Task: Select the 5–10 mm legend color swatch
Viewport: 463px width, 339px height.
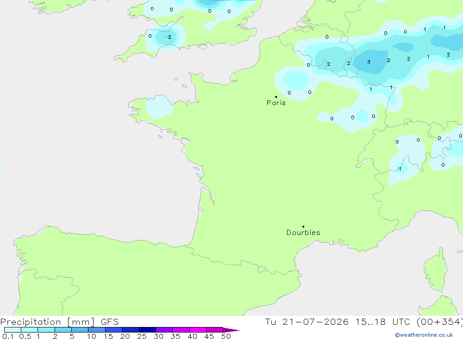Action: [80, 330]
